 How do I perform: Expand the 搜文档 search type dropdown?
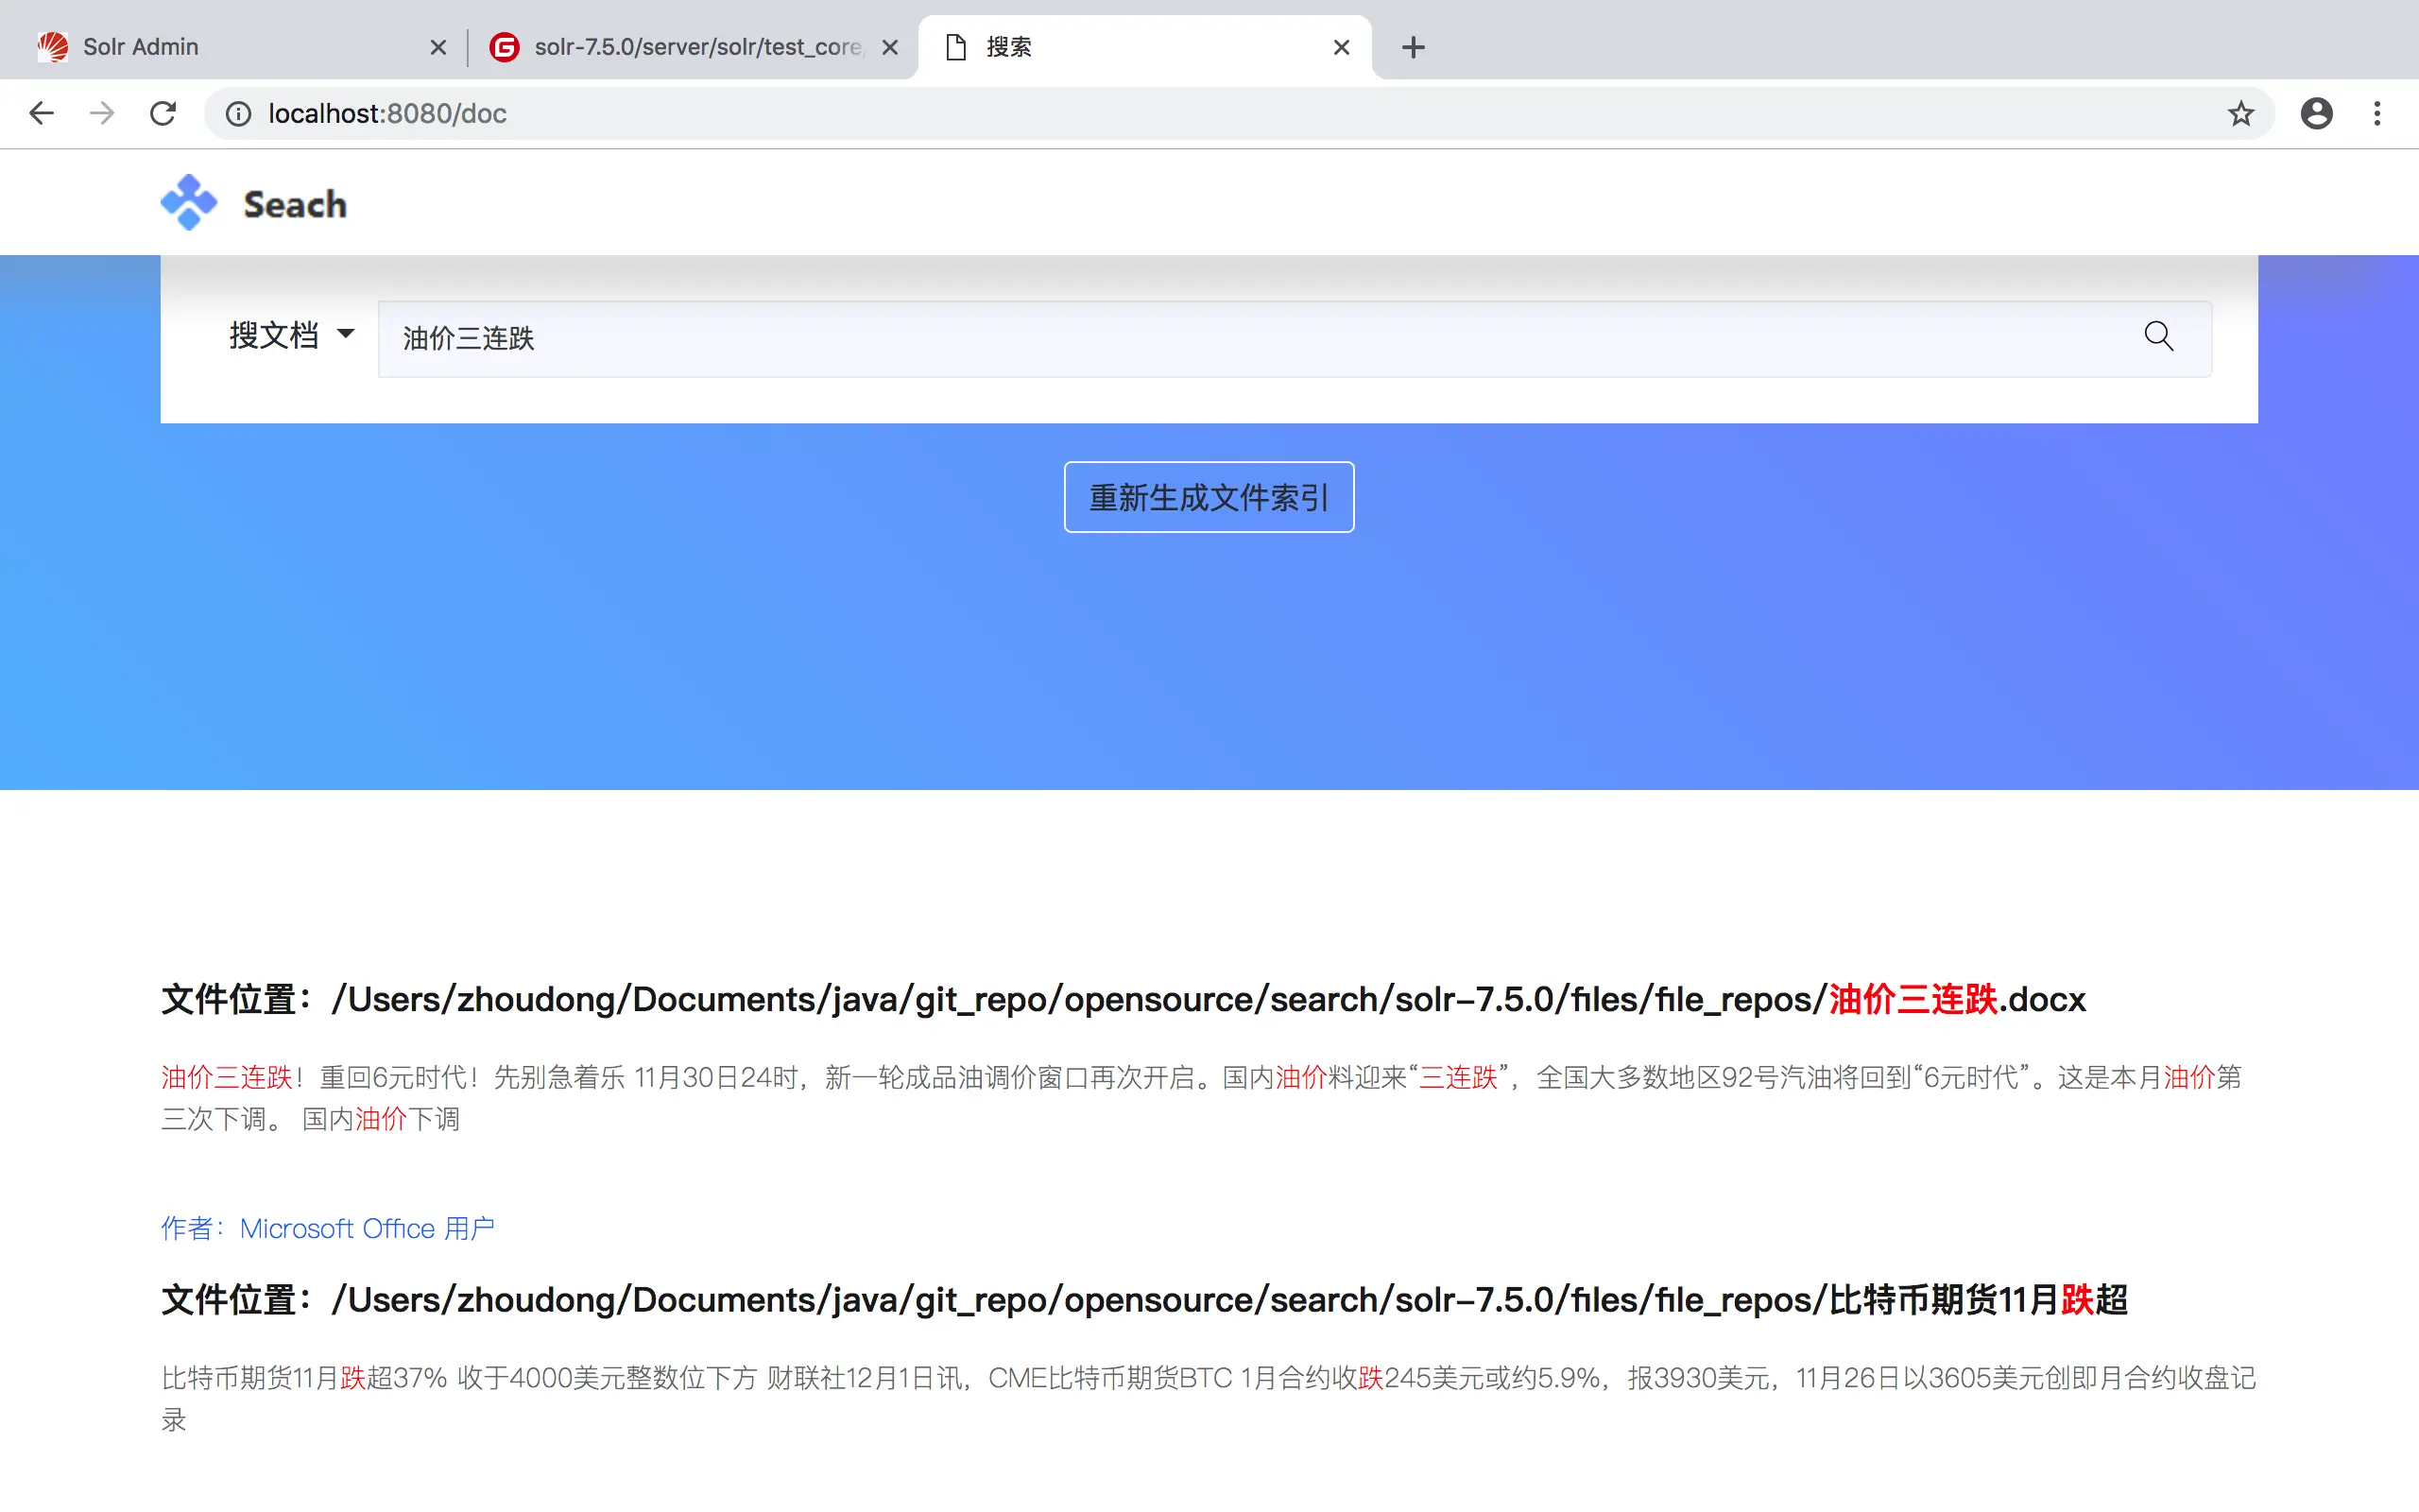tap(291, 335)
